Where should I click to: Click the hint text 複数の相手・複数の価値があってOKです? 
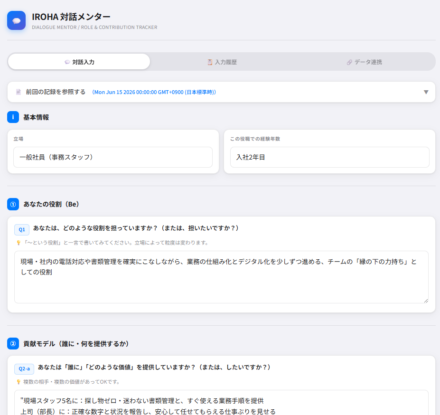click(71, 382)
